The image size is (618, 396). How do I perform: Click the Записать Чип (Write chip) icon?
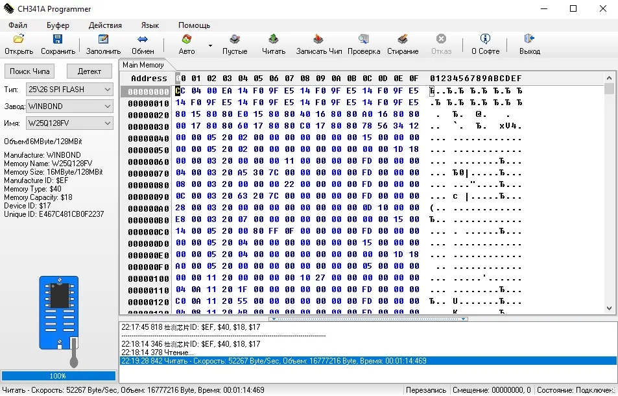pyautogui.click(x=318, y=39)
